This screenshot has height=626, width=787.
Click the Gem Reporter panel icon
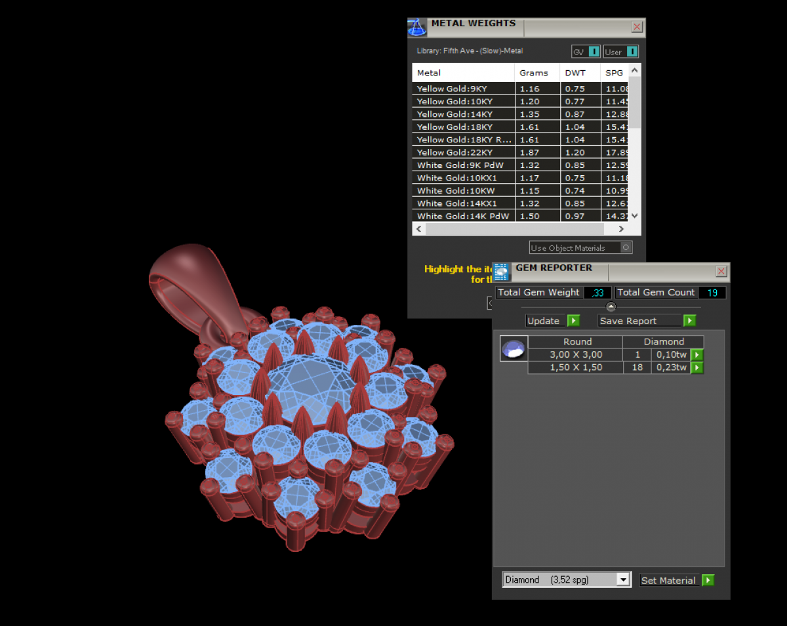point(502,272)
